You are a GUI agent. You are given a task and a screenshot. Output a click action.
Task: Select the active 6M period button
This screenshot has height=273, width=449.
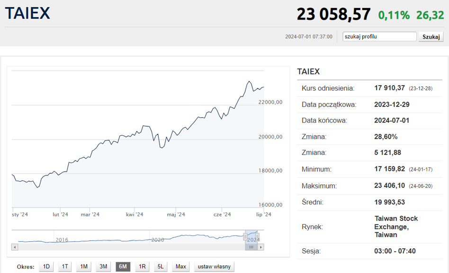[x=123, y=266]
